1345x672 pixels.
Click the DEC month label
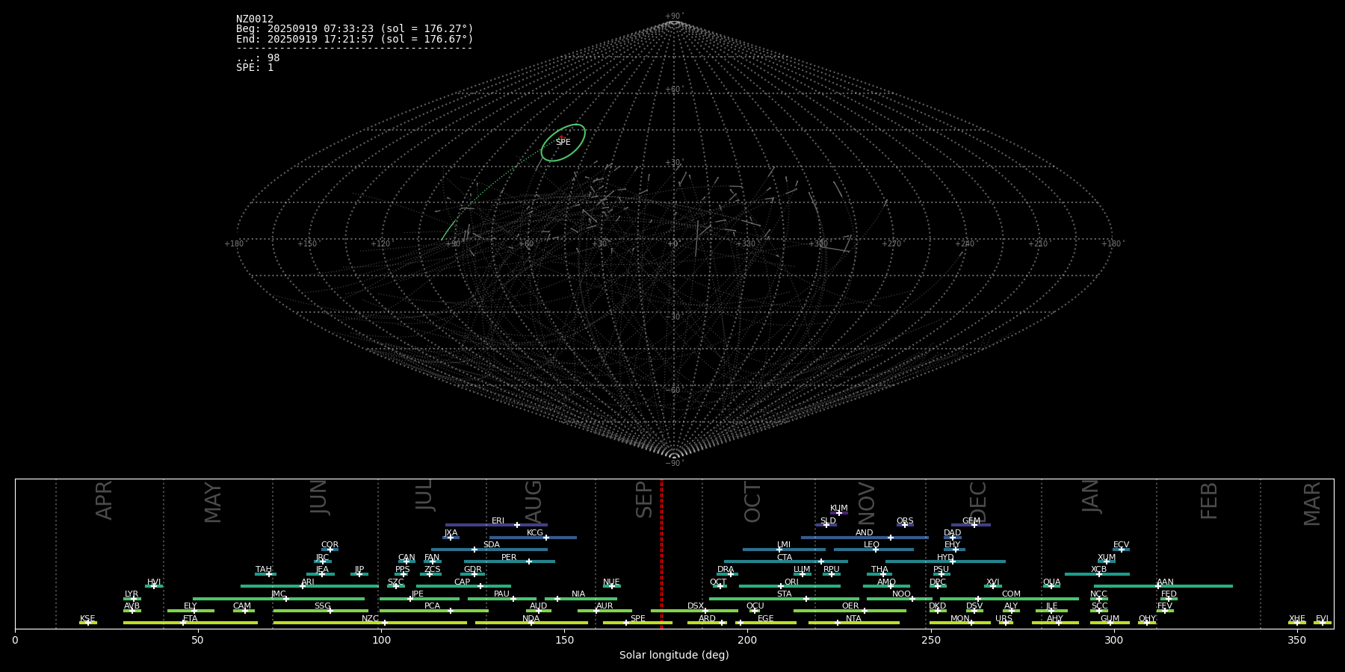(x=978, y=502)
